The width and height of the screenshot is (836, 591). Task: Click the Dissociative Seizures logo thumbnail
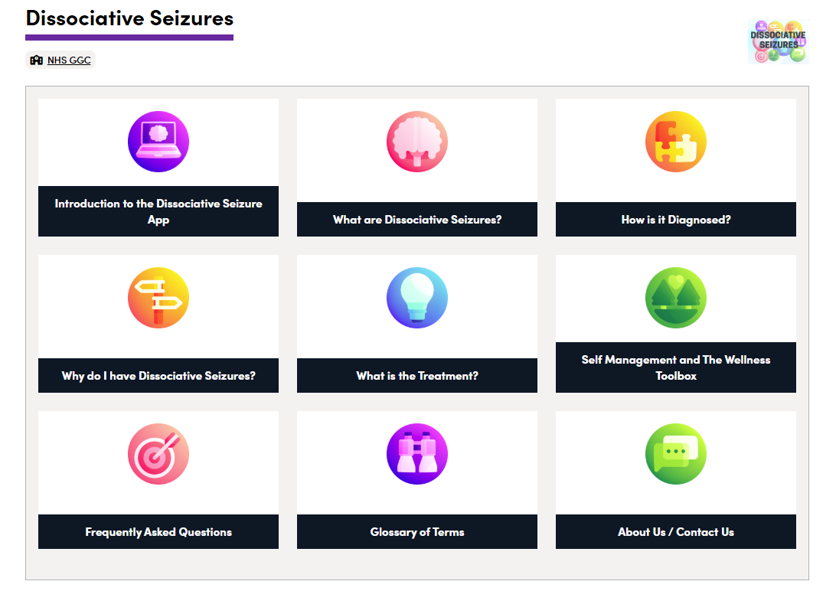(778, 41)
